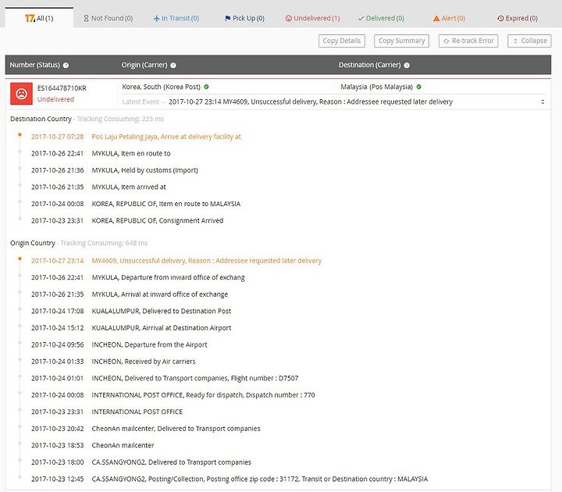The width and height of the screenshot is (562, 492).
Task: Click the help icon next to Number (Status)
Action: [66, 66]
